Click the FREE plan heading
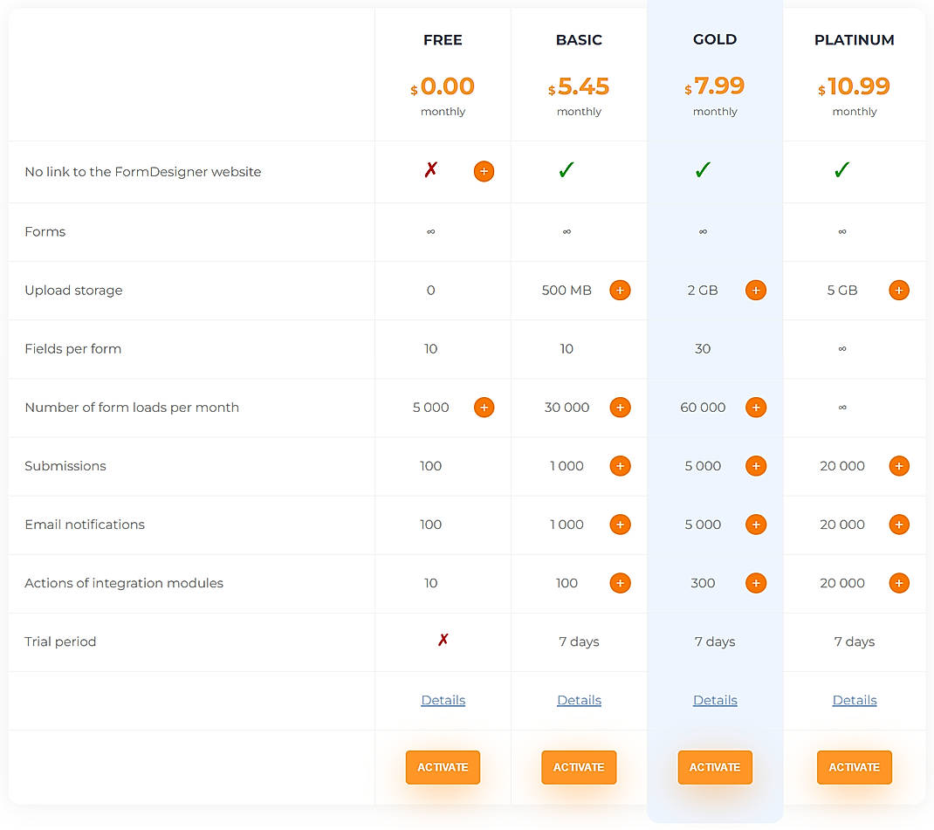The width and height of the screenshot is (934, 830). click(x=443, y=40)
